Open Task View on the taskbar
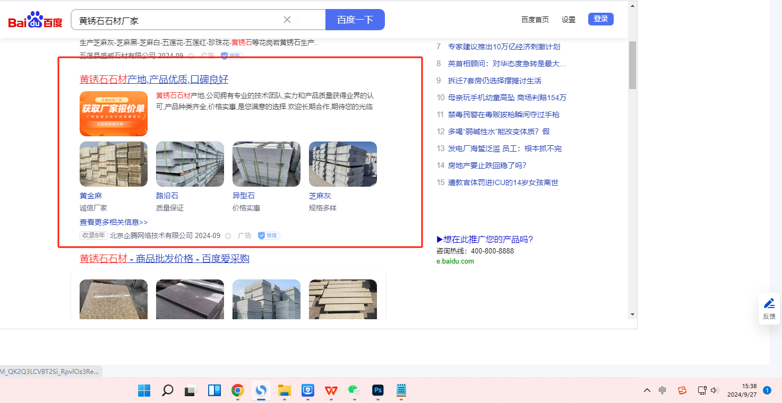 [191, 391]
